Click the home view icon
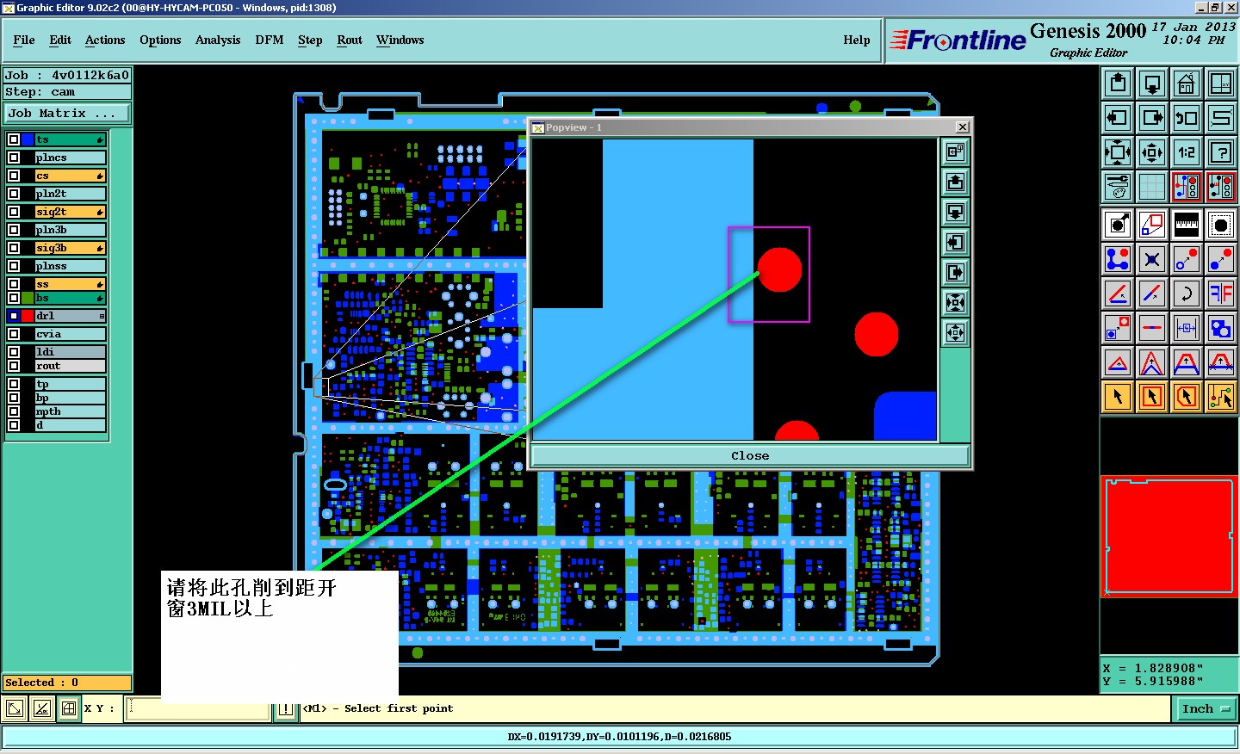 (x=1187, y=83)
